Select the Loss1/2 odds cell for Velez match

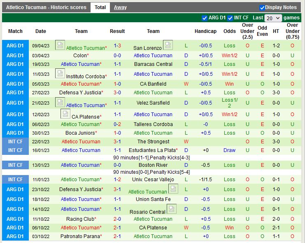[230, 103]
